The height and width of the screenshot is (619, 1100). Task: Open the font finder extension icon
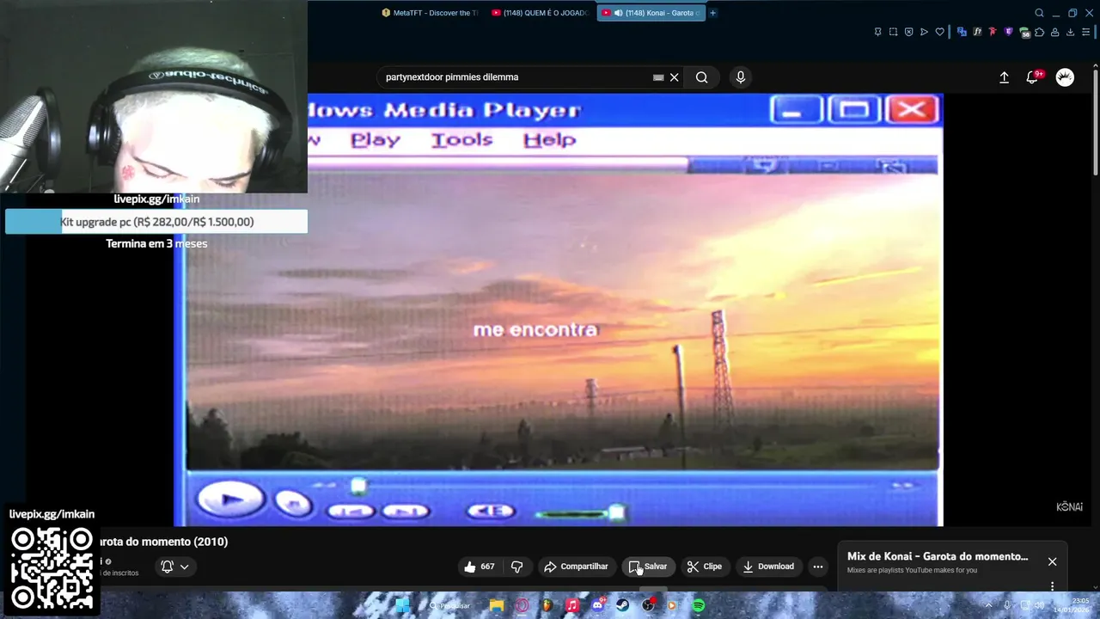coord(977,32)
